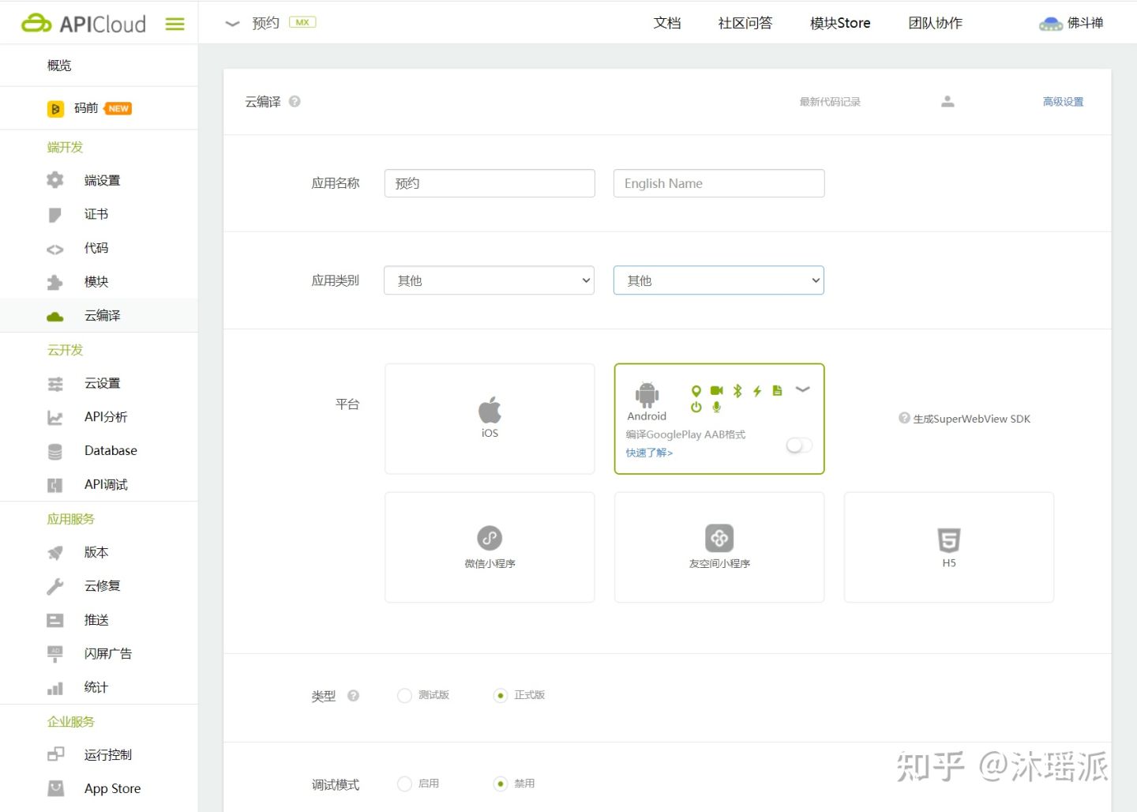Viewport: 1137px width, 812px height.
Task: Select the 正式版 radio button
Action: (x=500, y=695)
